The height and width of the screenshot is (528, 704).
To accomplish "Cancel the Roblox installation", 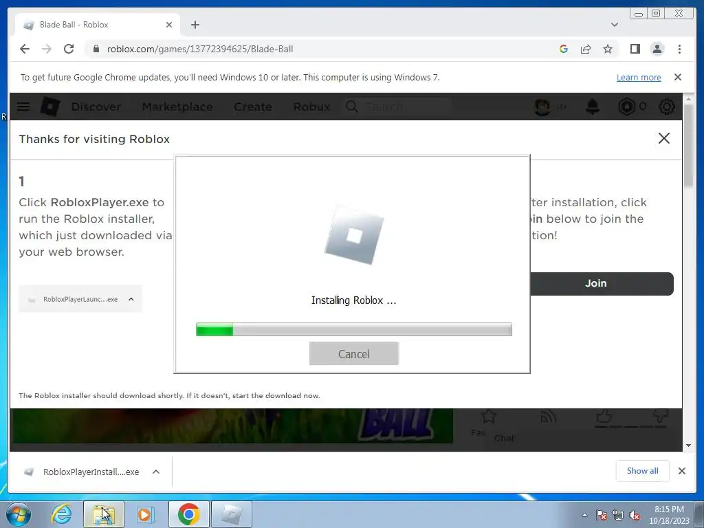I will point(354,354).
